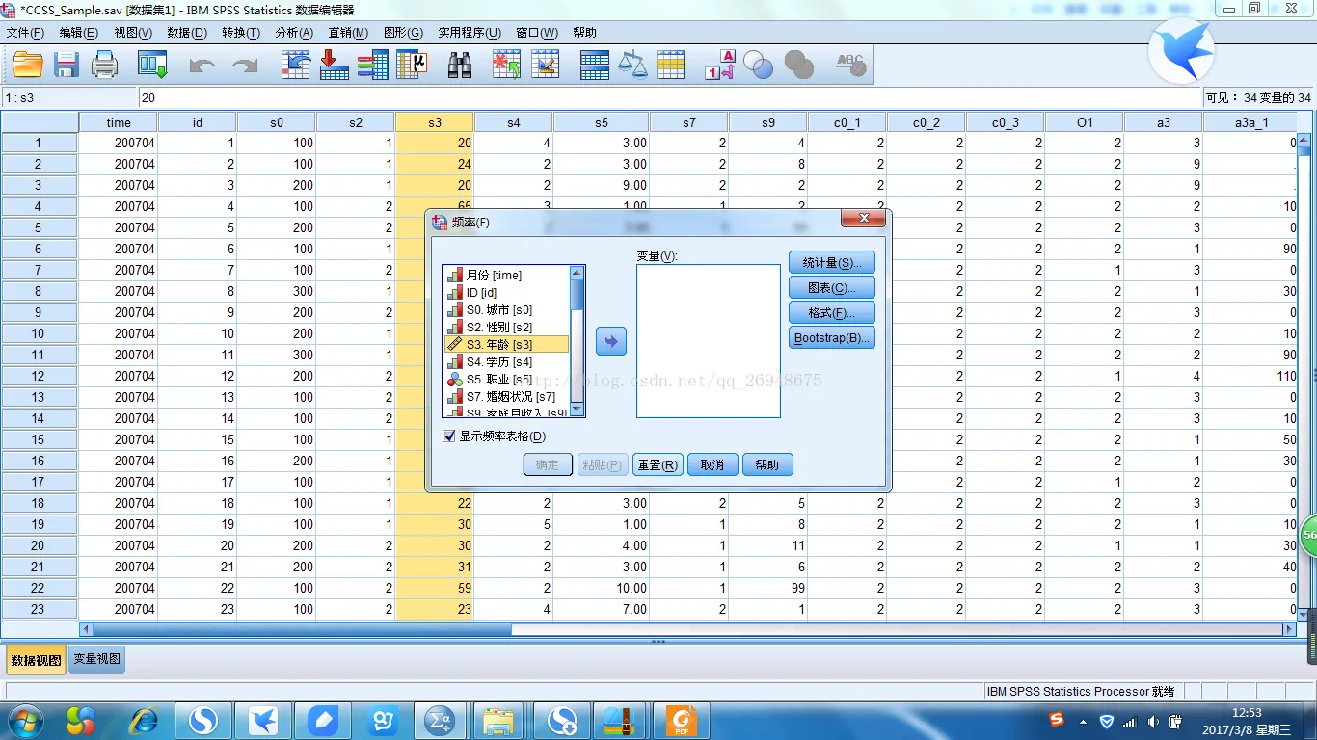The width and height of the screenshot is (1317, 740).
Task: Click the Go to variable toolbar icon
Action: tap(334, 65)
